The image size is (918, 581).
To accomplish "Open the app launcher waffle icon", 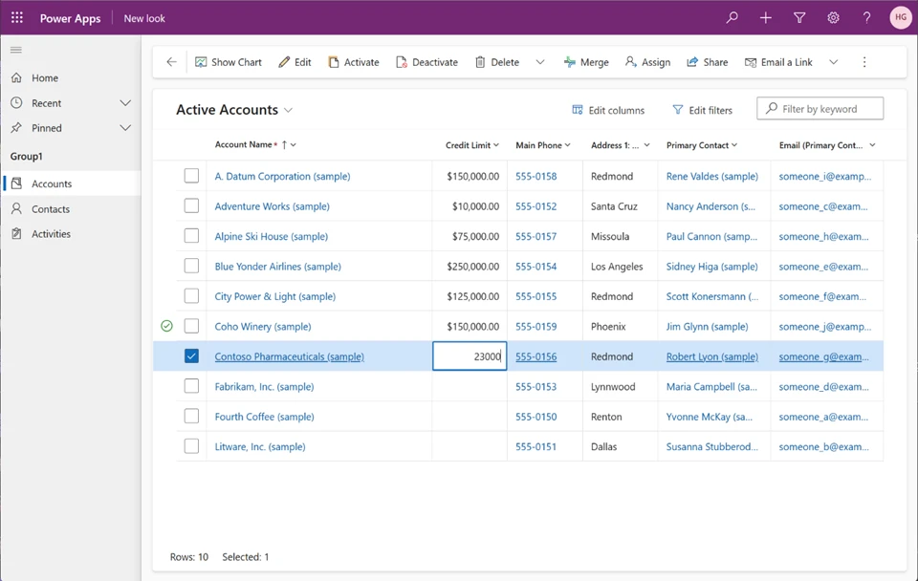I will coord(17,18).
